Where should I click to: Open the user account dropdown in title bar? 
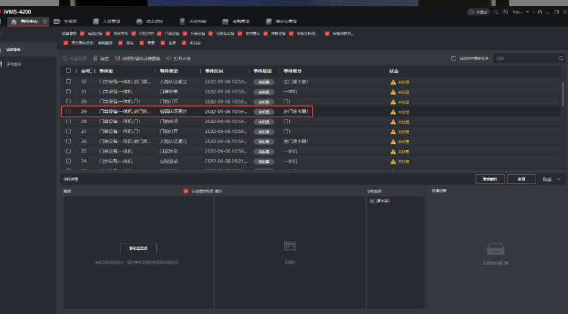[528, 12]
